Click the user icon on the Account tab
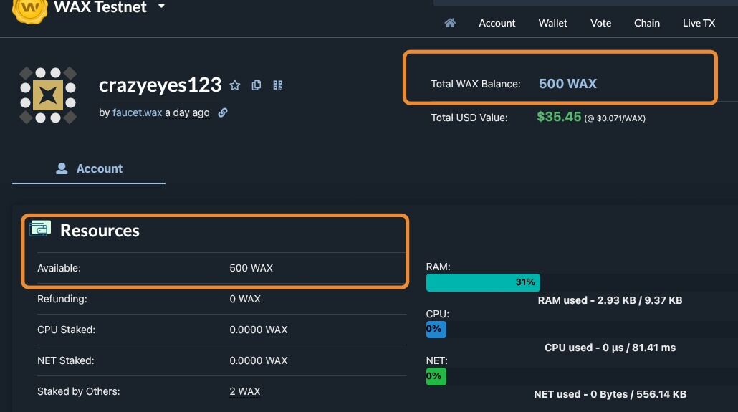This screenshot has width=738, height=412. pos(62,168)
